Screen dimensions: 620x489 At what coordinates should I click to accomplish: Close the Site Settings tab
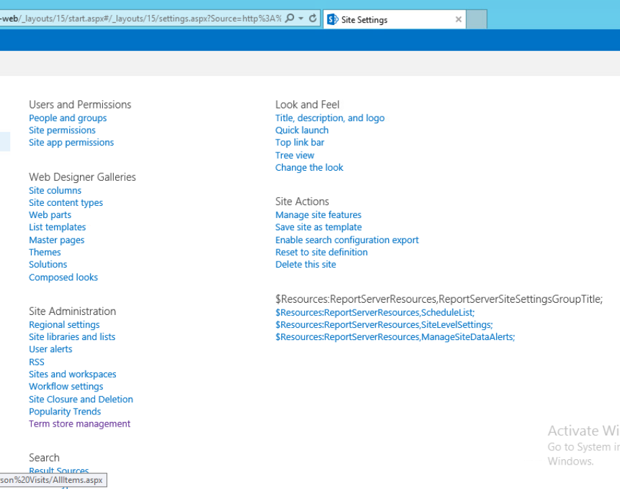[x=458, y=18]
